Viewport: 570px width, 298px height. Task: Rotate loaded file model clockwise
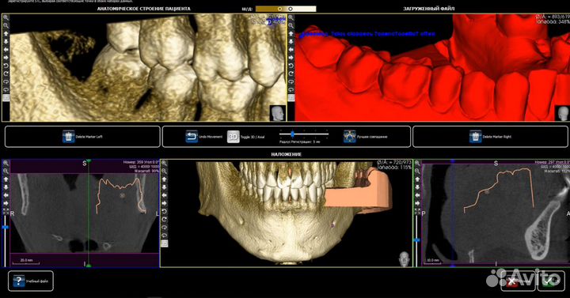[291, 74]
